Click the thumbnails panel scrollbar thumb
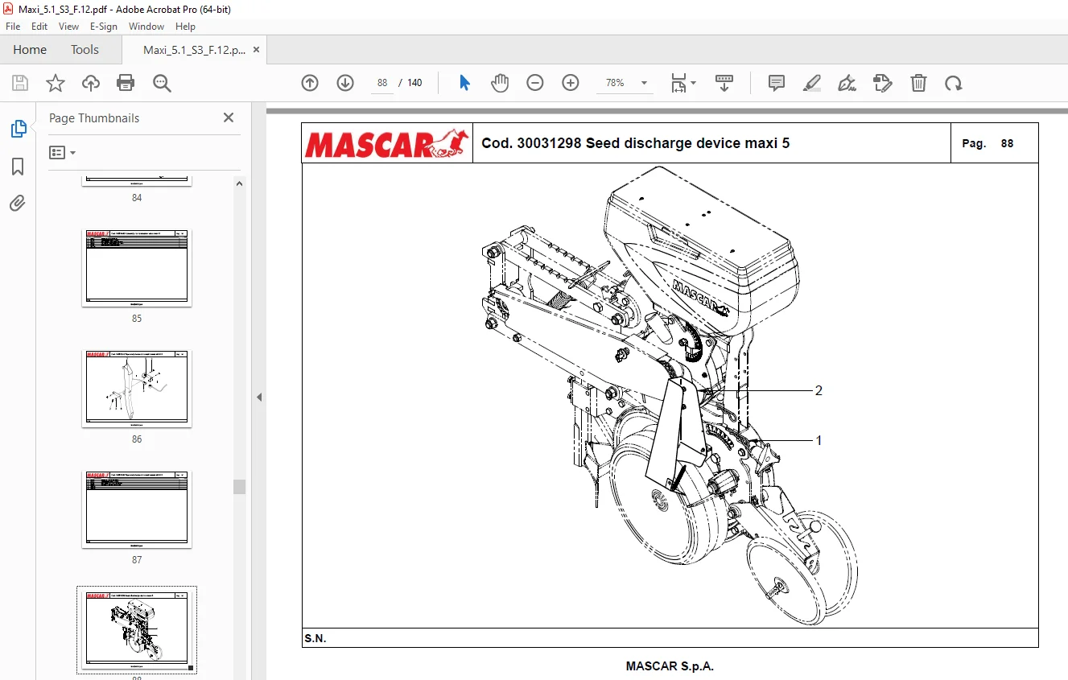The height and width of the screenshot is (680, 1068). (239, 487)
